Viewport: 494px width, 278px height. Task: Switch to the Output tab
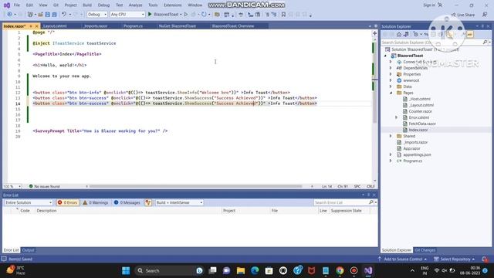28,250
